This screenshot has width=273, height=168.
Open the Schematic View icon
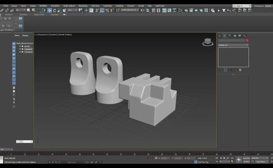click(174, 10)
